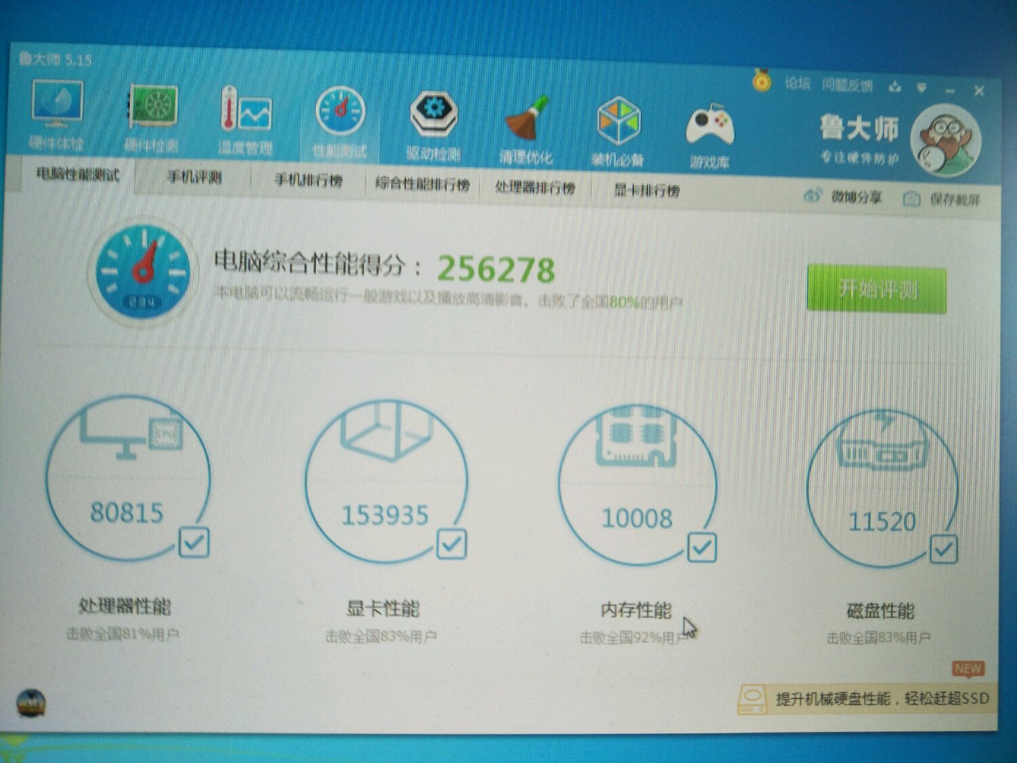Viewport: 1017px width, 763px height.
Task: Click the total score value 256278
Action: pyautogui.click(x=496, y=269)
